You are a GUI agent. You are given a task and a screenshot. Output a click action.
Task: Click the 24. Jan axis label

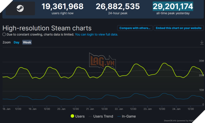click(176, 109)
